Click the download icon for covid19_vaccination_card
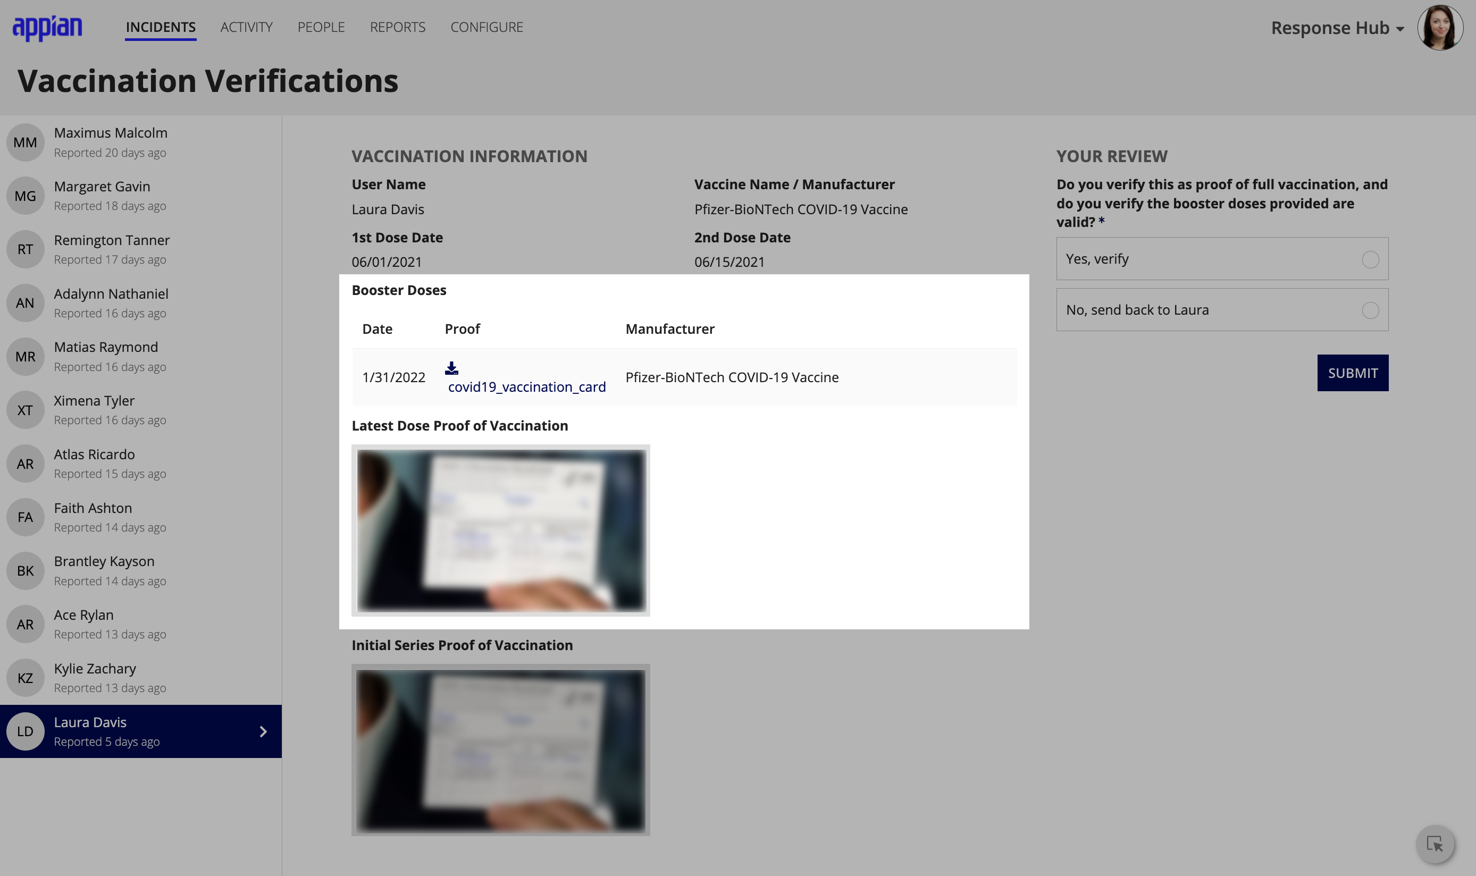This screenshot has width=1476, height=876. pos(451,367)
